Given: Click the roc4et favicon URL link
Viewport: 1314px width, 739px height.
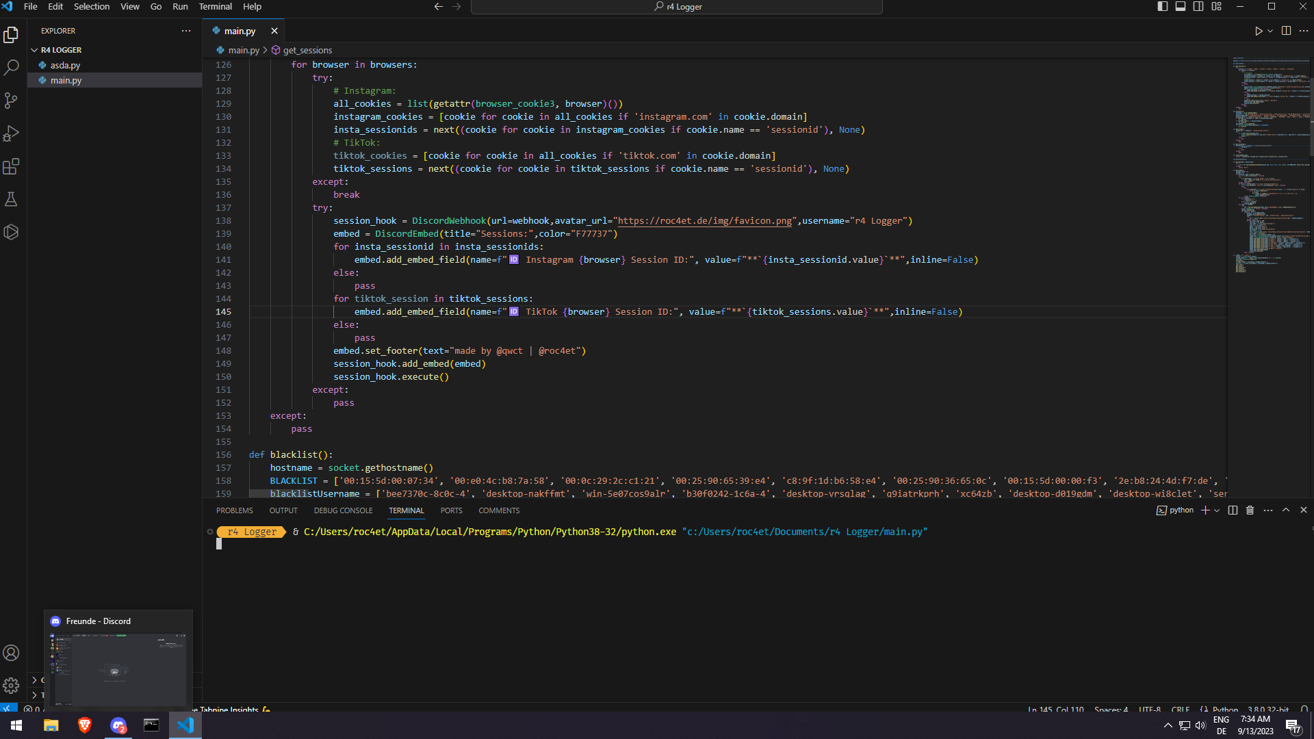Looking at the screenshot, I should click(704, 221).
